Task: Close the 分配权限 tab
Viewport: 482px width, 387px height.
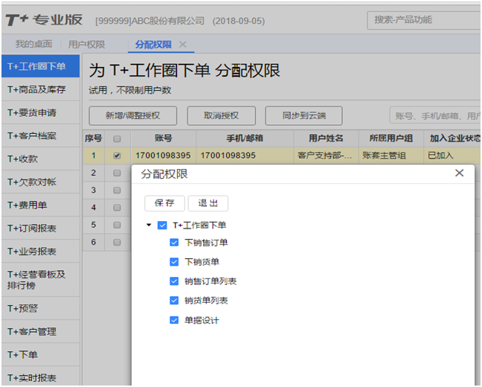Action: (183, 45)
